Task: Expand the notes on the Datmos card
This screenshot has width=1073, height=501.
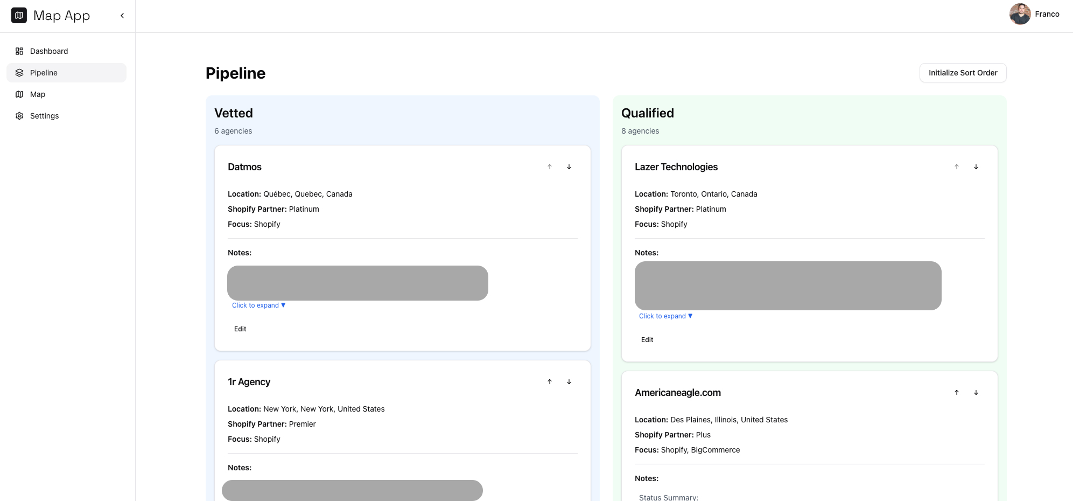Action: pyautogui.click(x=258, y=305)
